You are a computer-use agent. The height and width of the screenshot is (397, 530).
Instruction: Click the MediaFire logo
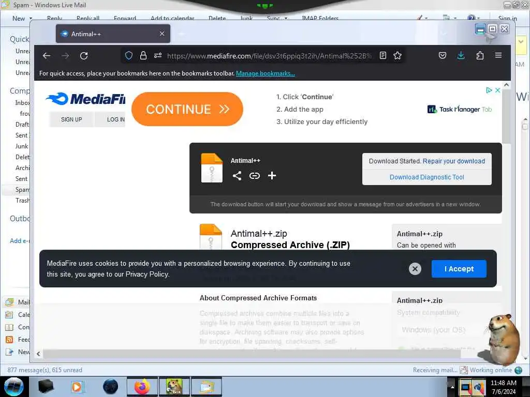tap(85, 99)
